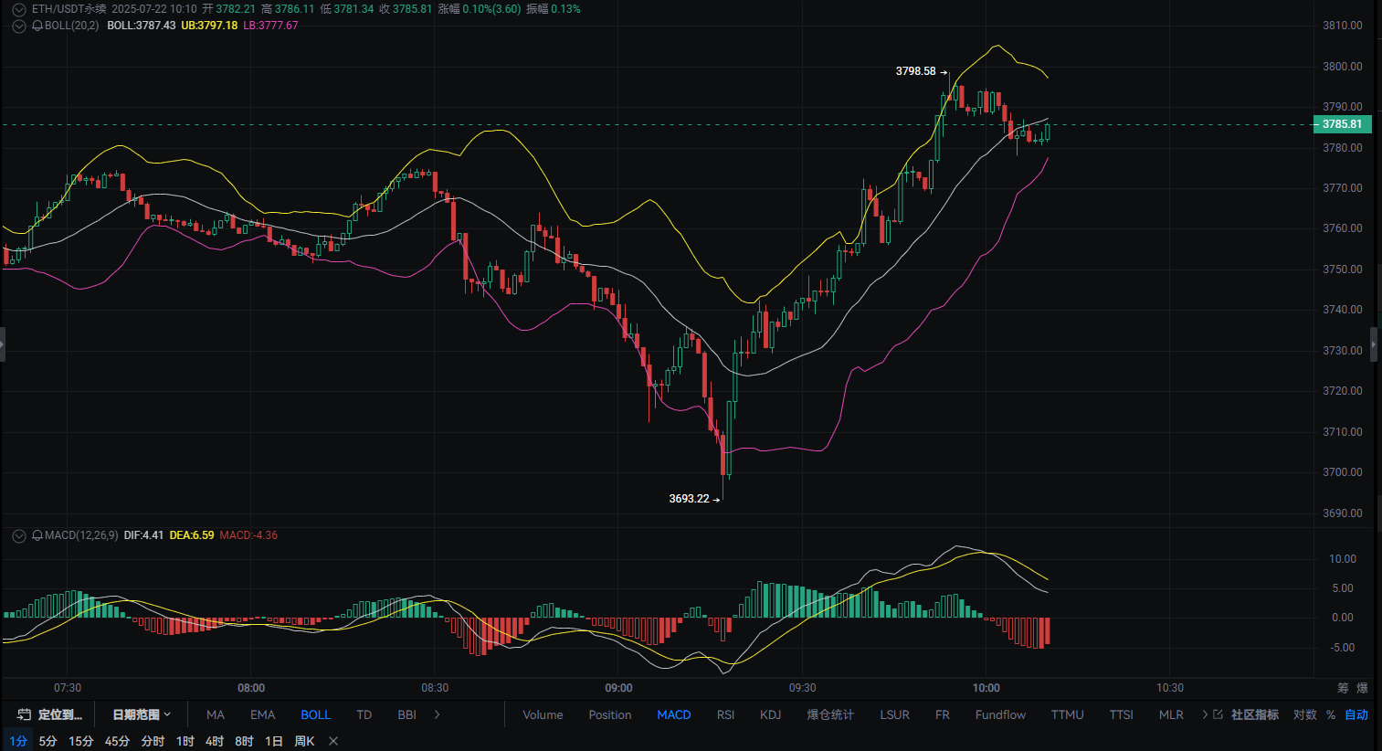Click the 10:00 time axis label
1382x751 pixels.
986,688
